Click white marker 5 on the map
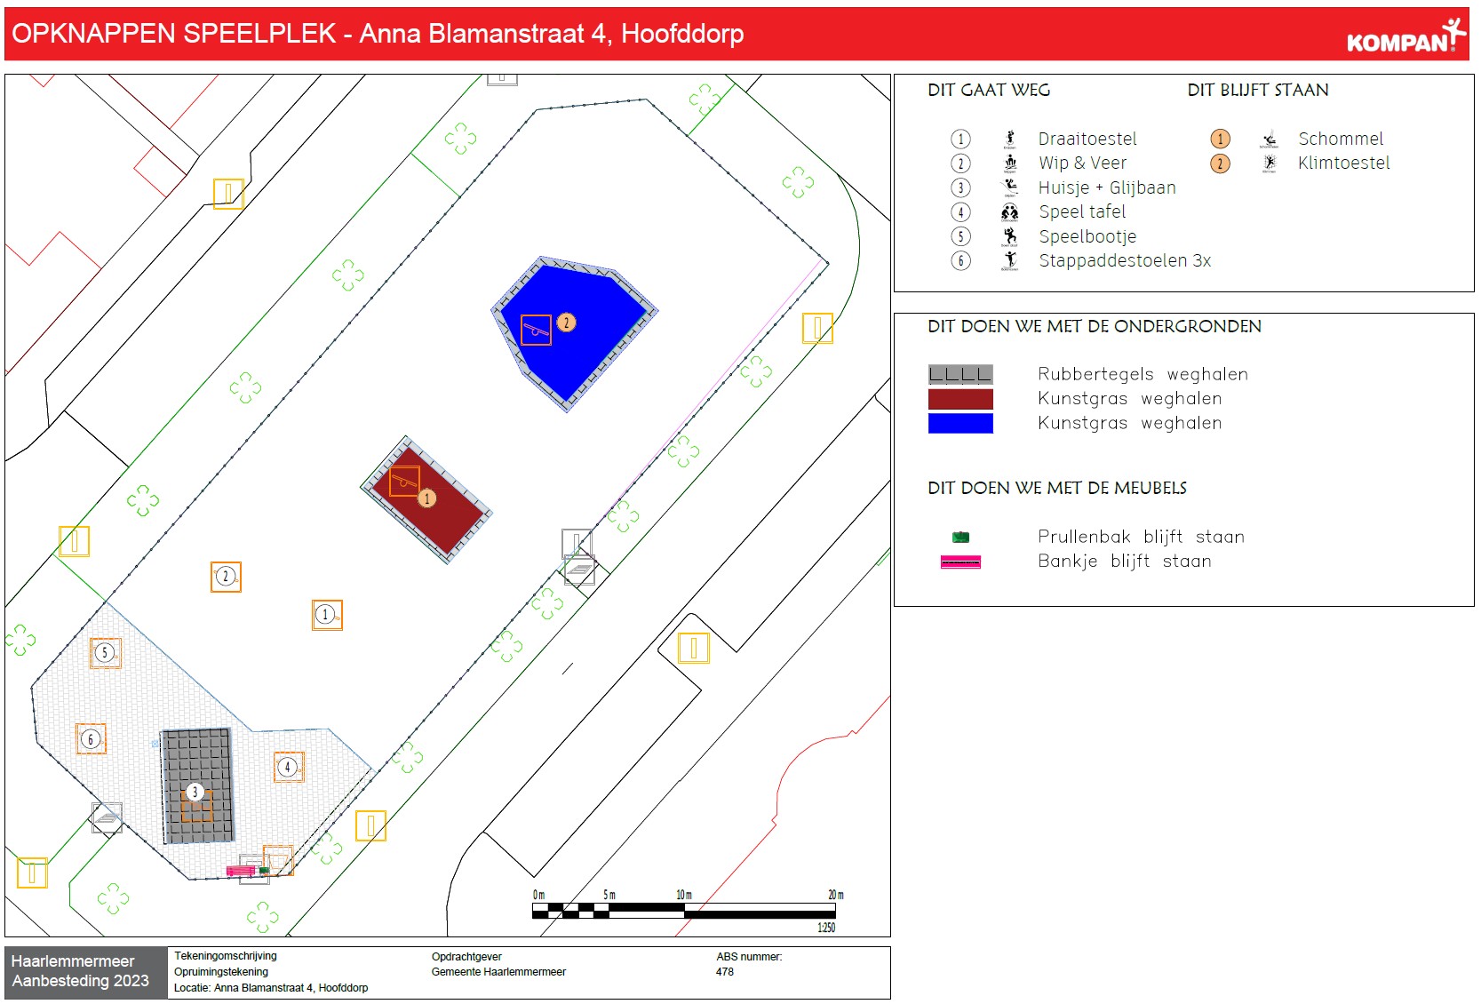The image size is (1481, 1004). (105, 653)
